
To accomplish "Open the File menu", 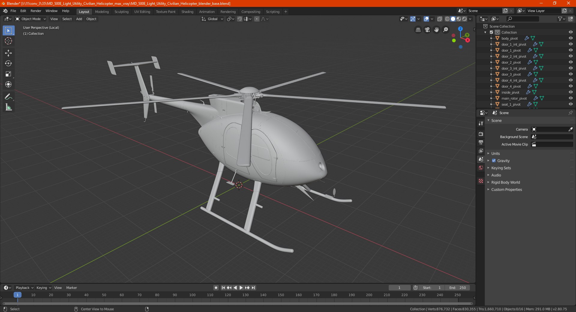I will (13, 11).
